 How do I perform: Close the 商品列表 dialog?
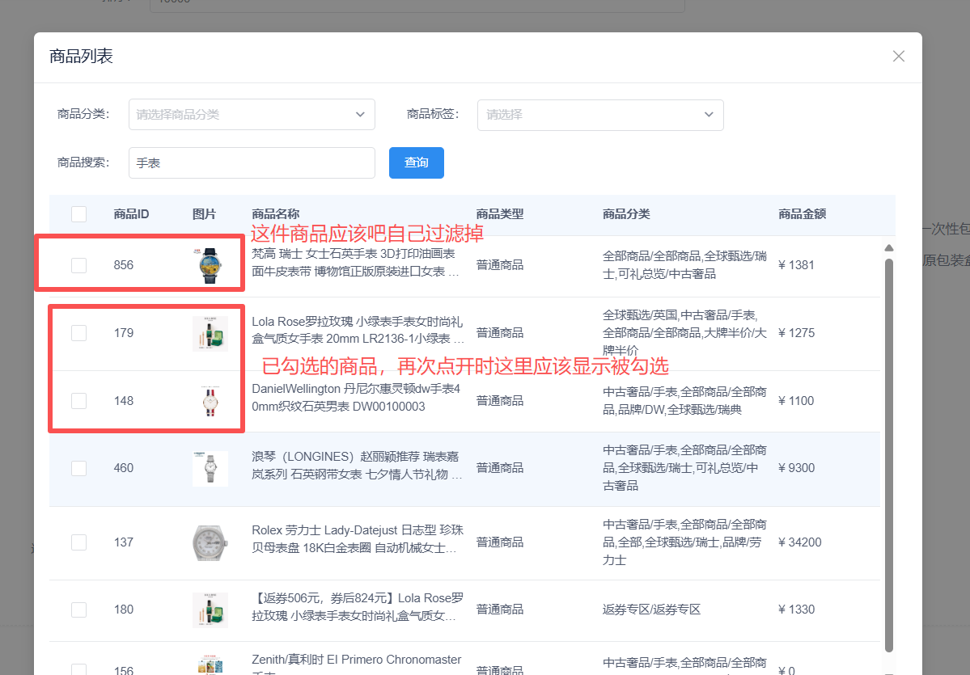(898, 57)
